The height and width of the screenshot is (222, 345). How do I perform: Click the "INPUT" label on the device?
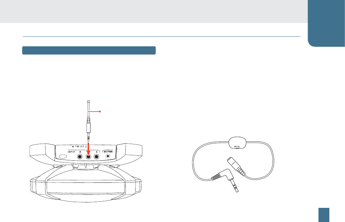(72, 152)
